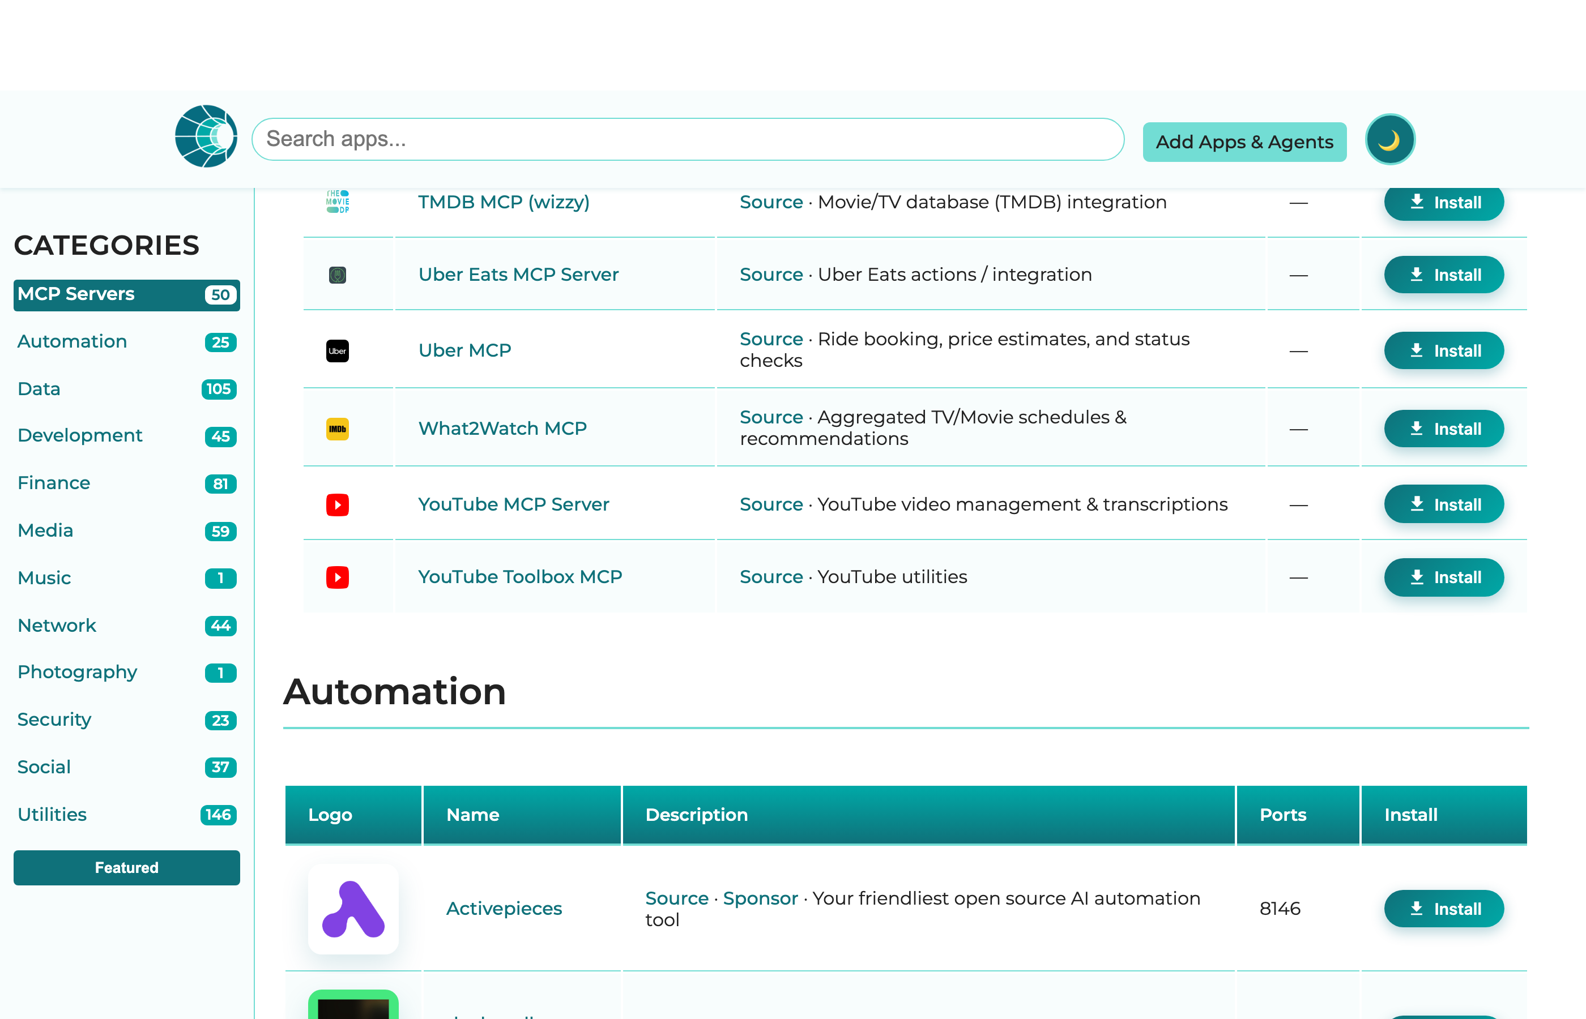Image resolution: width=1586 pixels, height=1019 pixels.
Task: Toggle dark mode moon button
Action: tap(1389, 140)
